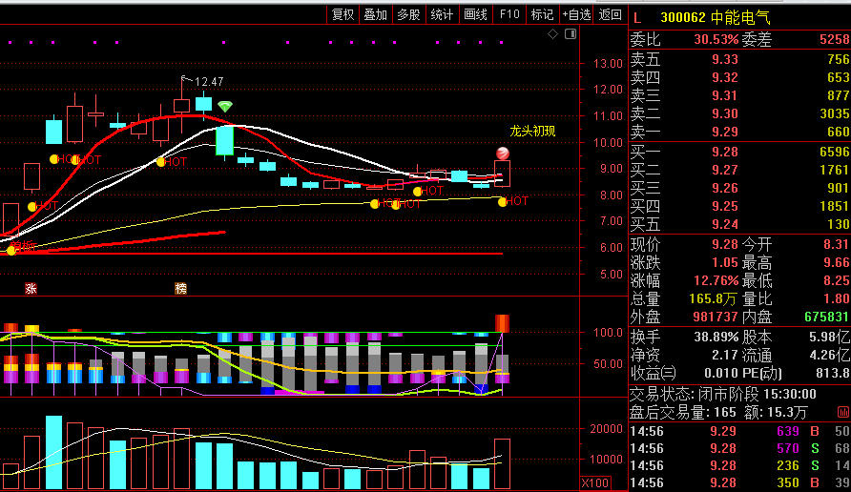Viewport: 851px width, 492px height.
Task: Add stock via +自选 button
Action: pos(576,14)
